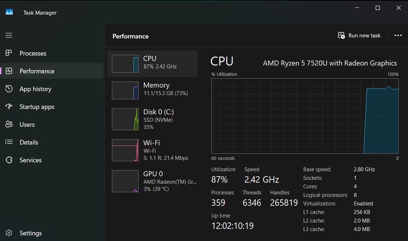Click the large CPU heading
Image resolution: width=408 pixels, height=241 pixels.
tap(222, 62)
